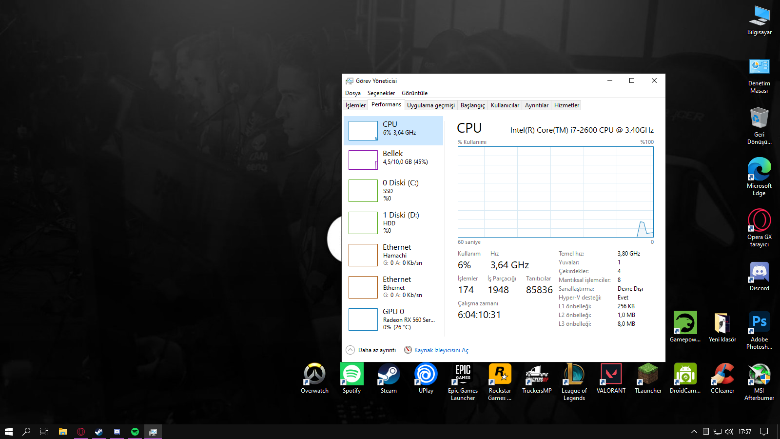The image size is (780, 439).
Task: Open Microsoft Edge desktop icon
Action: coord(759,177)
